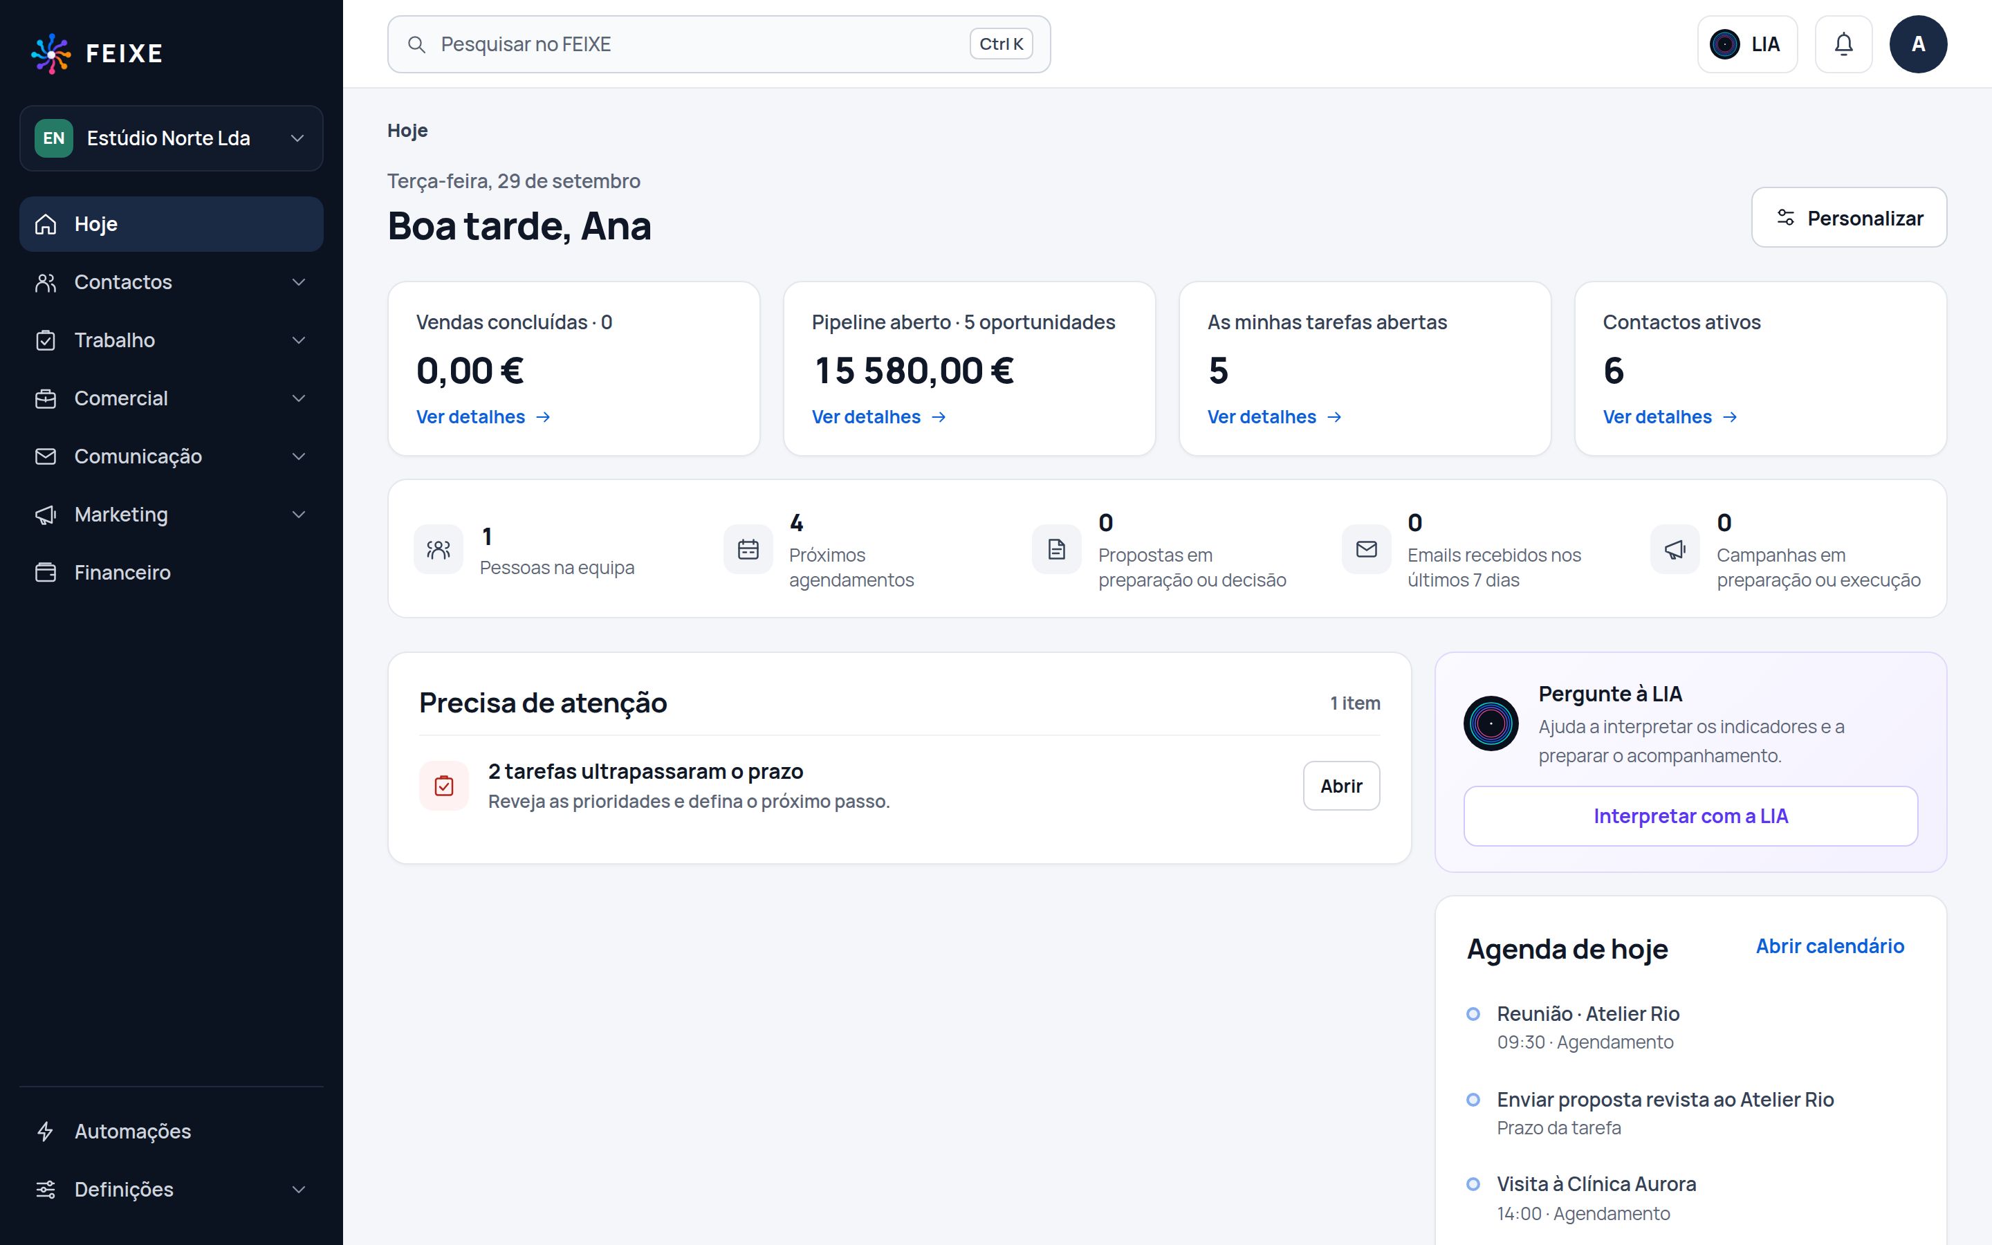This screenshot has height=1245, width=1992.
Task: Click the Personalizar button
Action: 1848,217
